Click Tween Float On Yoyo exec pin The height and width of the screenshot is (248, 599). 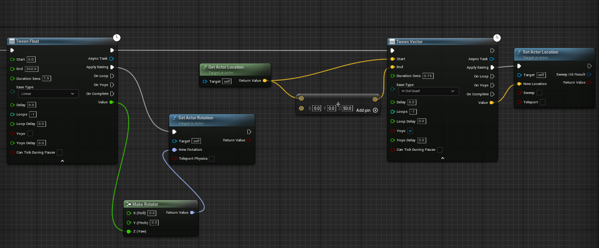point(112,85)
